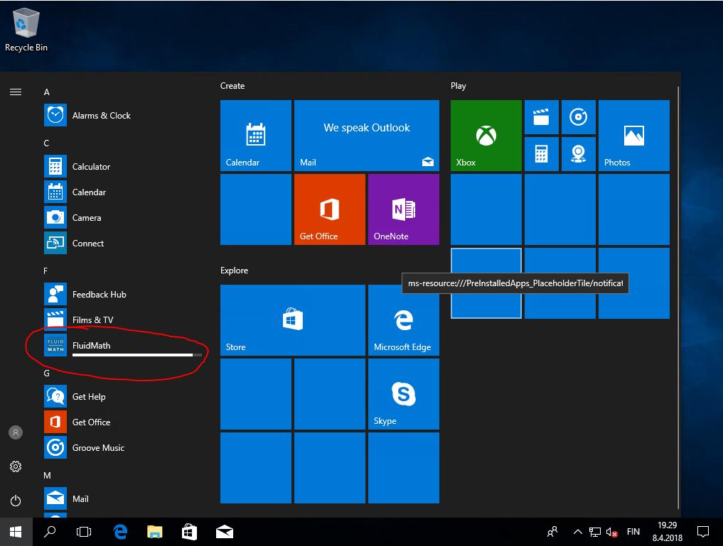Open the Recycle Bin desktop icon

point(26,31)
